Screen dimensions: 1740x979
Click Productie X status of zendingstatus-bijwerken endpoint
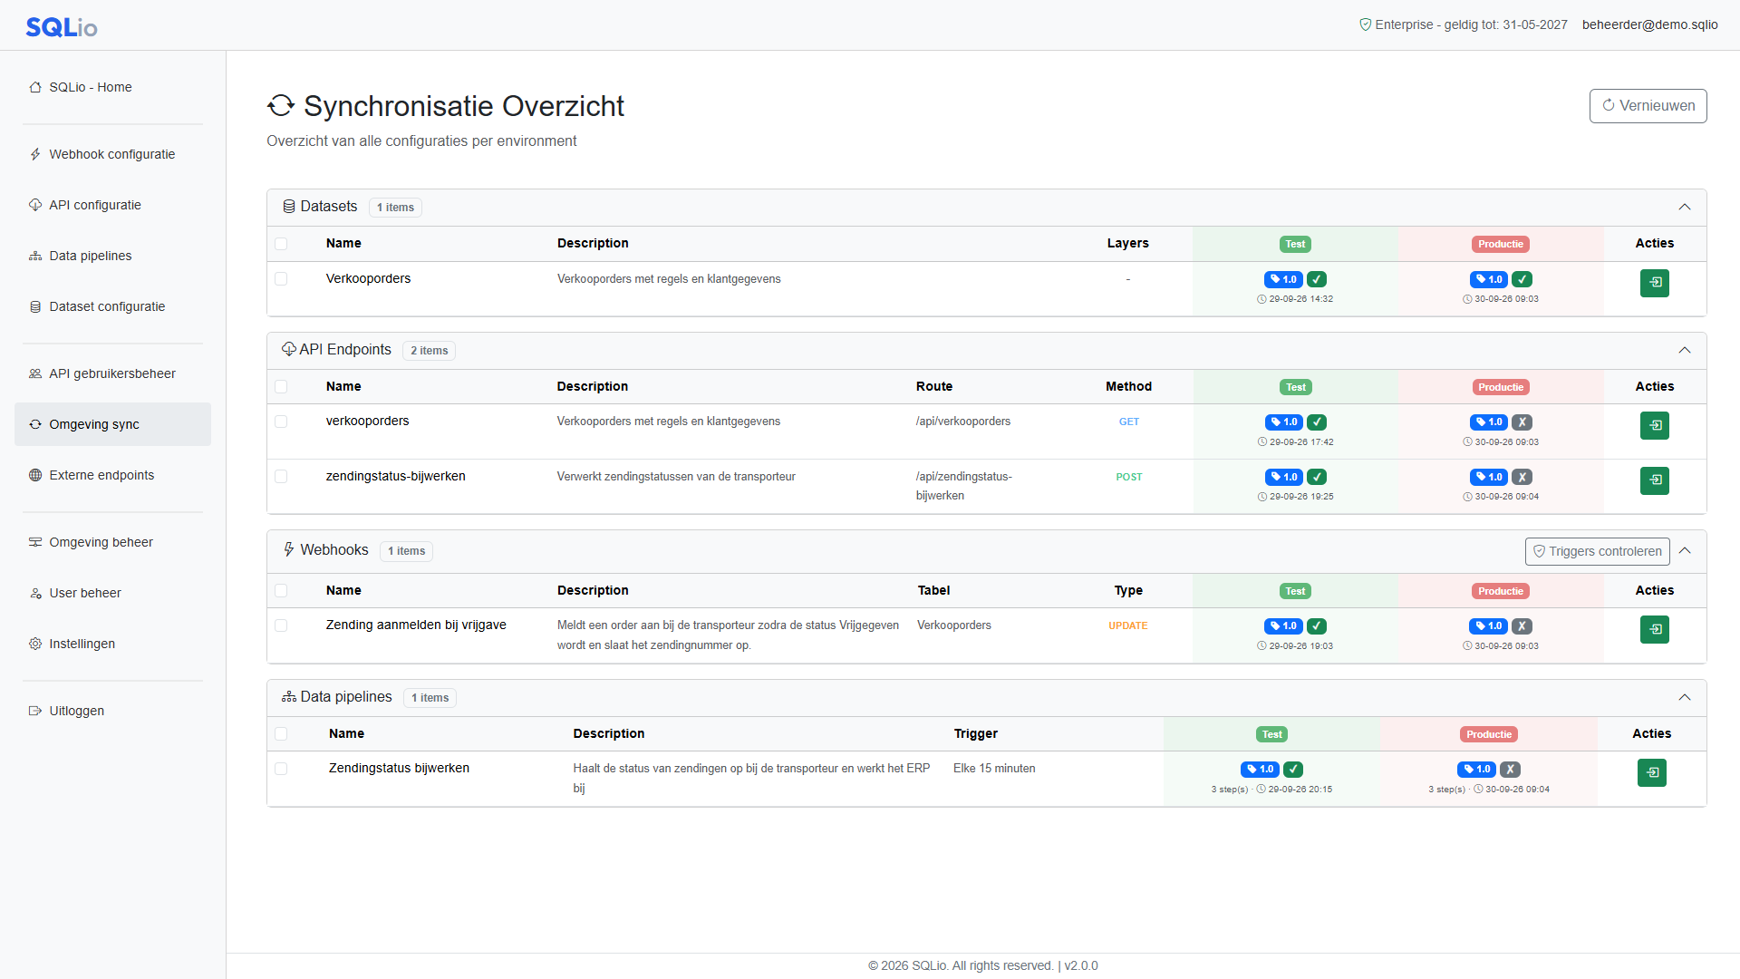pos(1522,477)
